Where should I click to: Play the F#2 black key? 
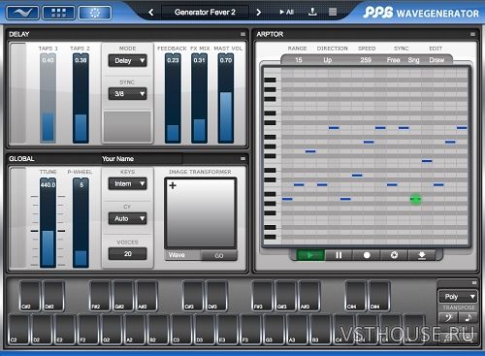[100, 296]
